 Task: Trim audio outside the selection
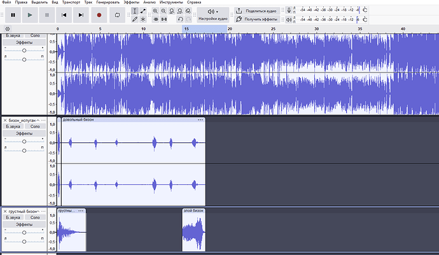pyautogui.click(x=156, y=19)
